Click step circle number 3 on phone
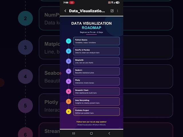 point(69,61)
